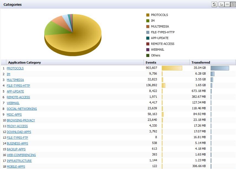Open the PROTOCOLS category link
The width and height of the screenshot is (236, 169).
15,68
